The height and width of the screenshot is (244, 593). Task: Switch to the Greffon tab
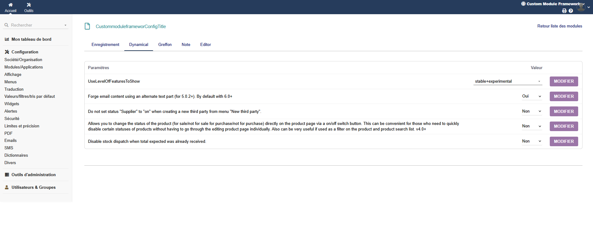click(165, 45)
